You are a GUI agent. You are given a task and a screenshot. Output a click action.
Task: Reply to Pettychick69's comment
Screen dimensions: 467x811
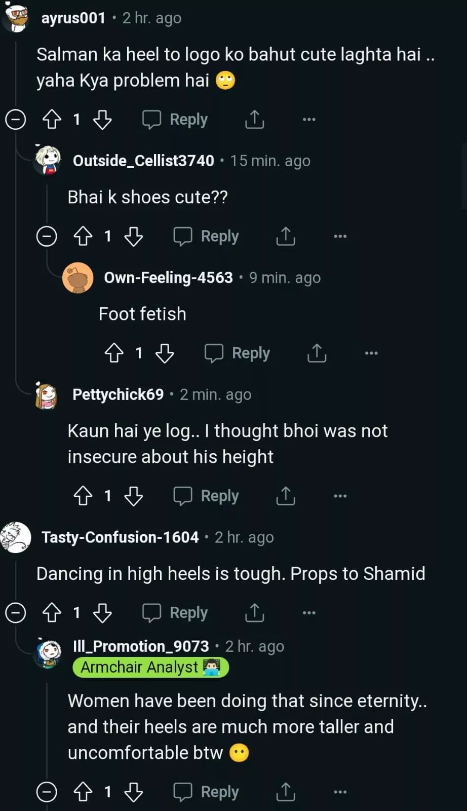[206, 496]
